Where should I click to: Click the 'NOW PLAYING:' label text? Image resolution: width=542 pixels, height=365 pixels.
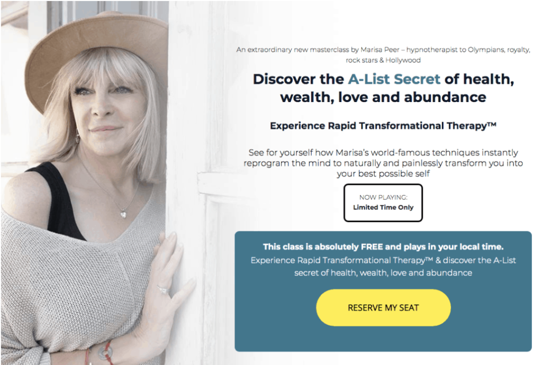(383, 197)
